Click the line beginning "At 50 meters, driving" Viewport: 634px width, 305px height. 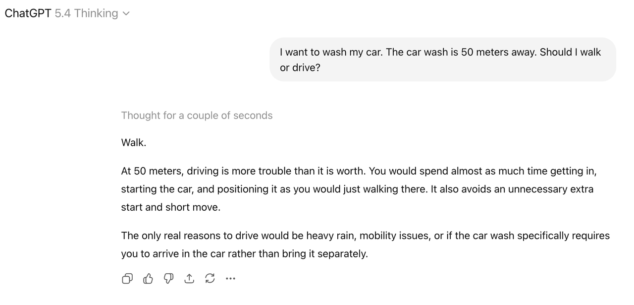coord(359,171)
